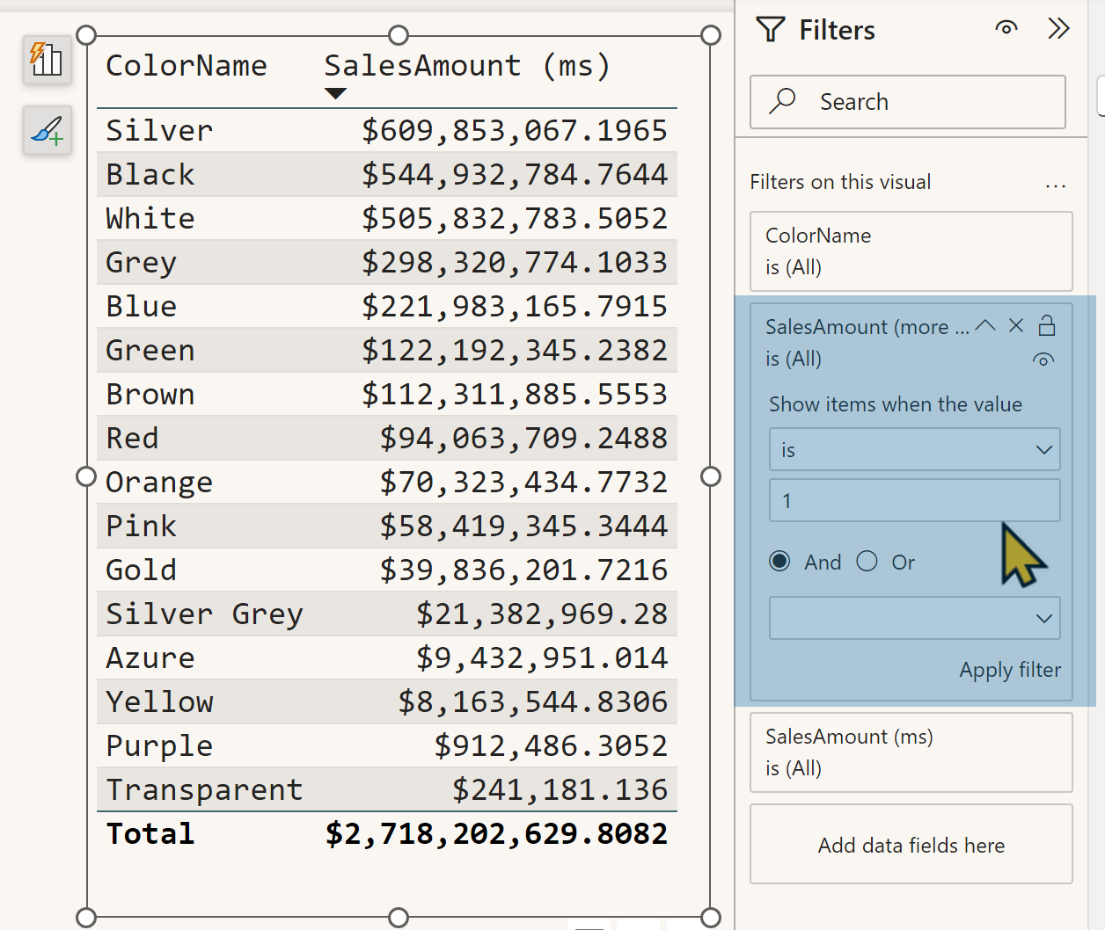Image resolution: width=1105 pixels, height=930 pixels.
Task: Sort by the ColorName column header
Action: [187, 65]
